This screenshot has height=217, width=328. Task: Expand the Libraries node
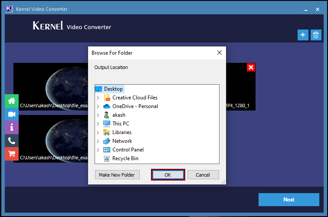[98, 132]
